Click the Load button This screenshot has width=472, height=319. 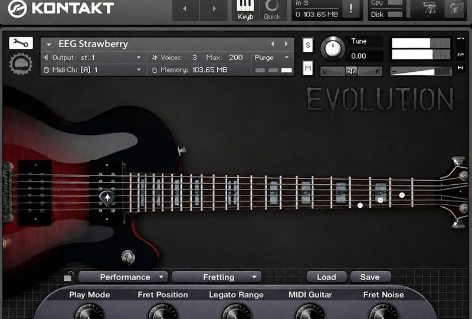tap(326, 277)
